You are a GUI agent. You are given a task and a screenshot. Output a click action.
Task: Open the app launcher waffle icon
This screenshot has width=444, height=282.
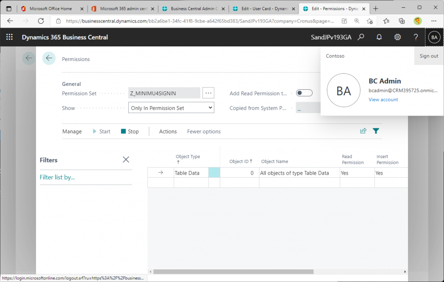click(x=10, y=37)
